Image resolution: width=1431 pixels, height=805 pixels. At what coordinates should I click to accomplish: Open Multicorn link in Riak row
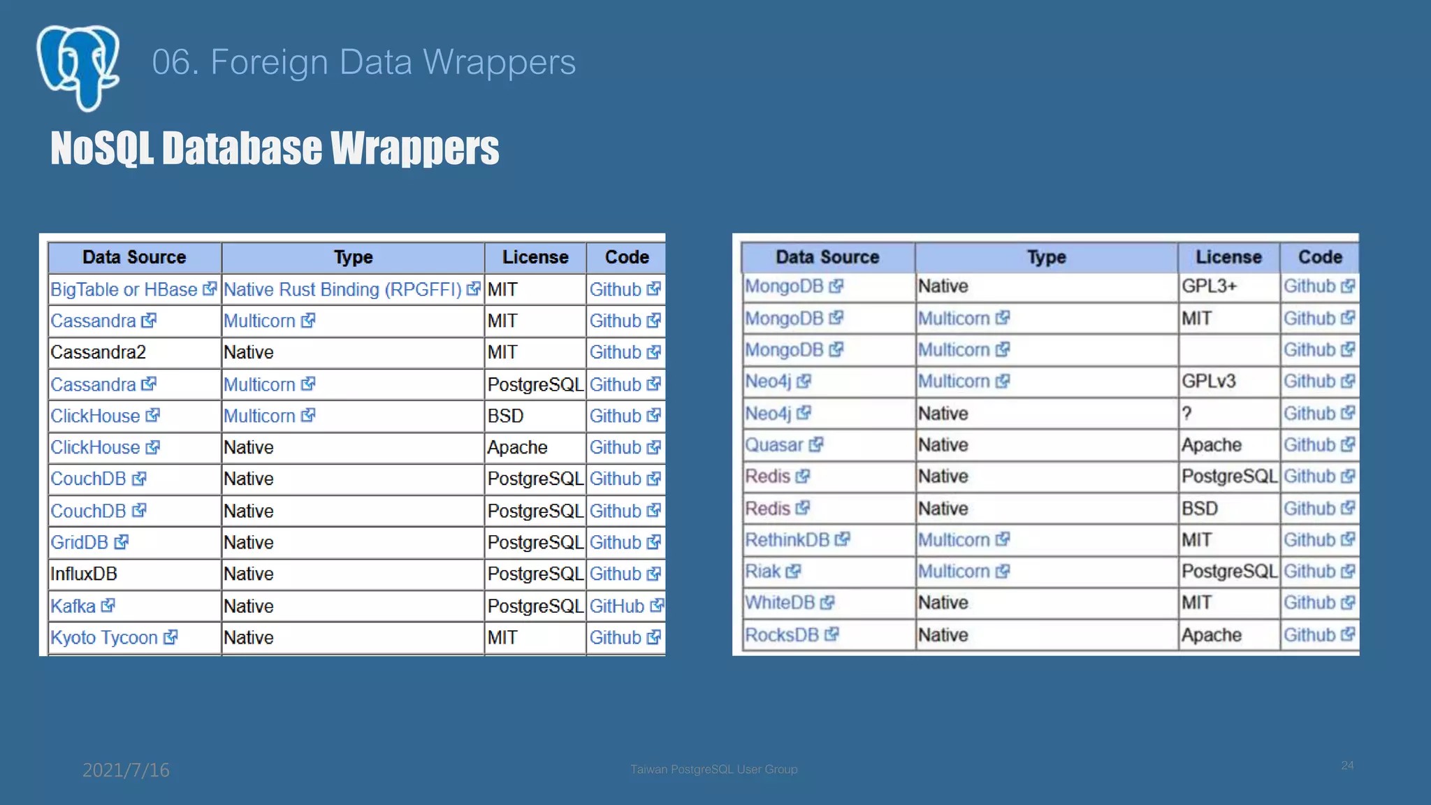(954, 572)
